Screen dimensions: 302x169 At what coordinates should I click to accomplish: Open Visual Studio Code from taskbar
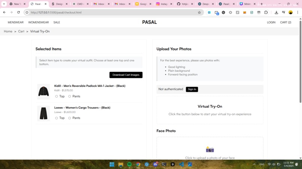(x=181, y=165)
